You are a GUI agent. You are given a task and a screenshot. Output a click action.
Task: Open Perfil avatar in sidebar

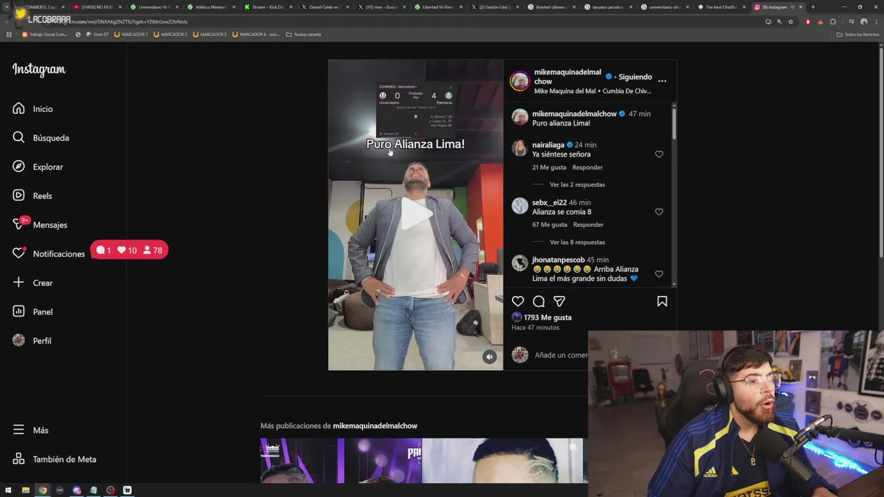[x=19, y=340]
